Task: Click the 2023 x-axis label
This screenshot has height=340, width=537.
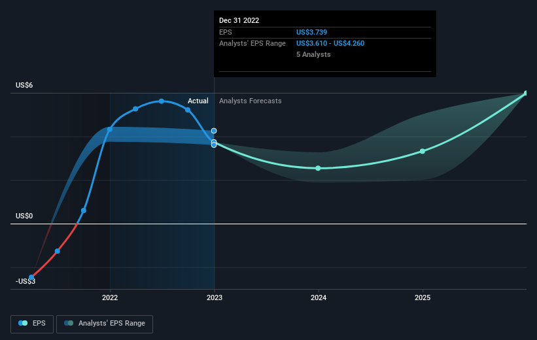Action: coord(215,297)
